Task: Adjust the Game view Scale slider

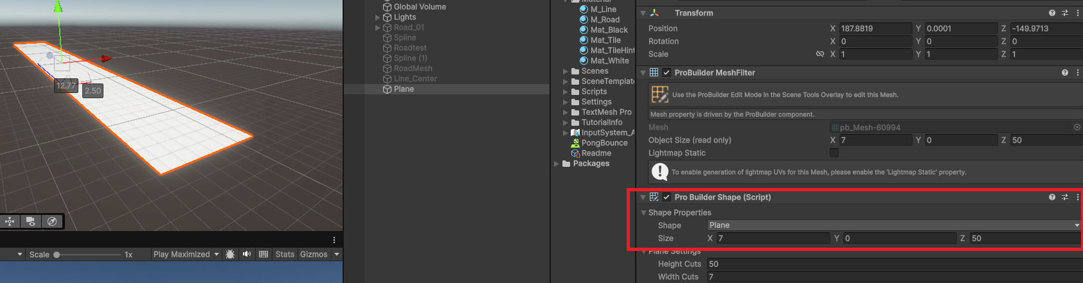Action: 87,255
